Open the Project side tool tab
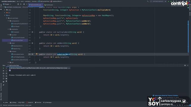 click(x=1, y=7)
